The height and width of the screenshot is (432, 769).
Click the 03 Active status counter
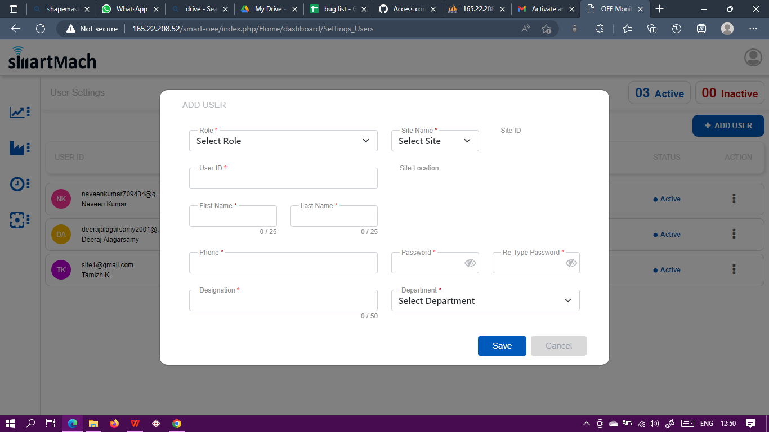[659, 92]
